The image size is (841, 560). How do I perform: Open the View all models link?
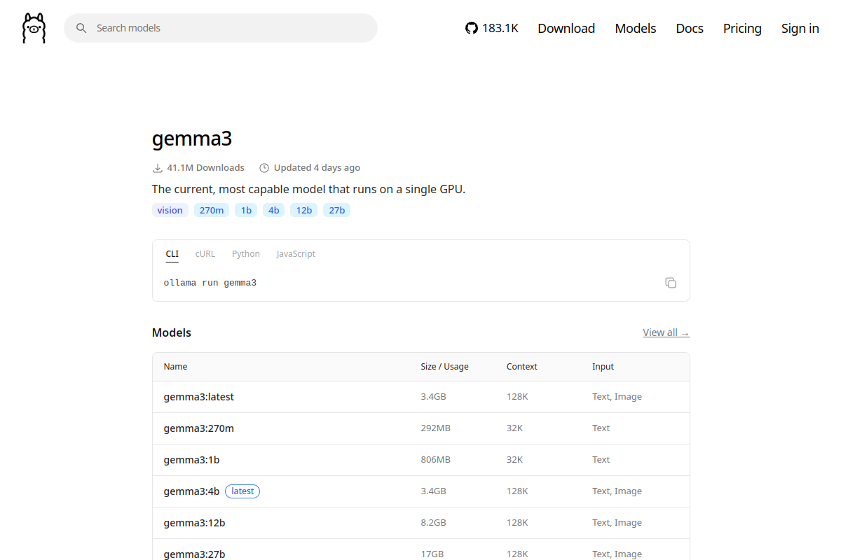[666, 332]
